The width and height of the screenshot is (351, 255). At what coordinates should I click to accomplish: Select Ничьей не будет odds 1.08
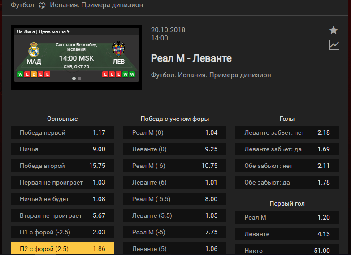[x=62, y=199]
